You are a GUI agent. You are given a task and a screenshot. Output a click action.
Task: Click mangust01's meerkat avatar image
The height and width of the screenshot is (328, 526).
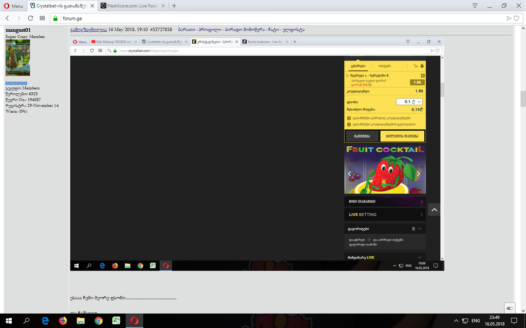pyautogui.click(x=18, y=57)
